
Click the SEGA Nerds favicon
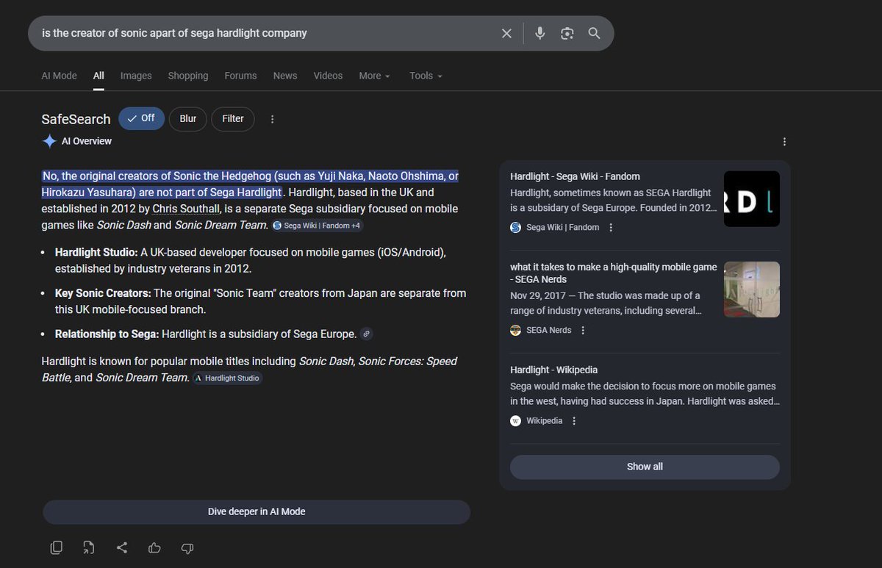coord(516,331)
